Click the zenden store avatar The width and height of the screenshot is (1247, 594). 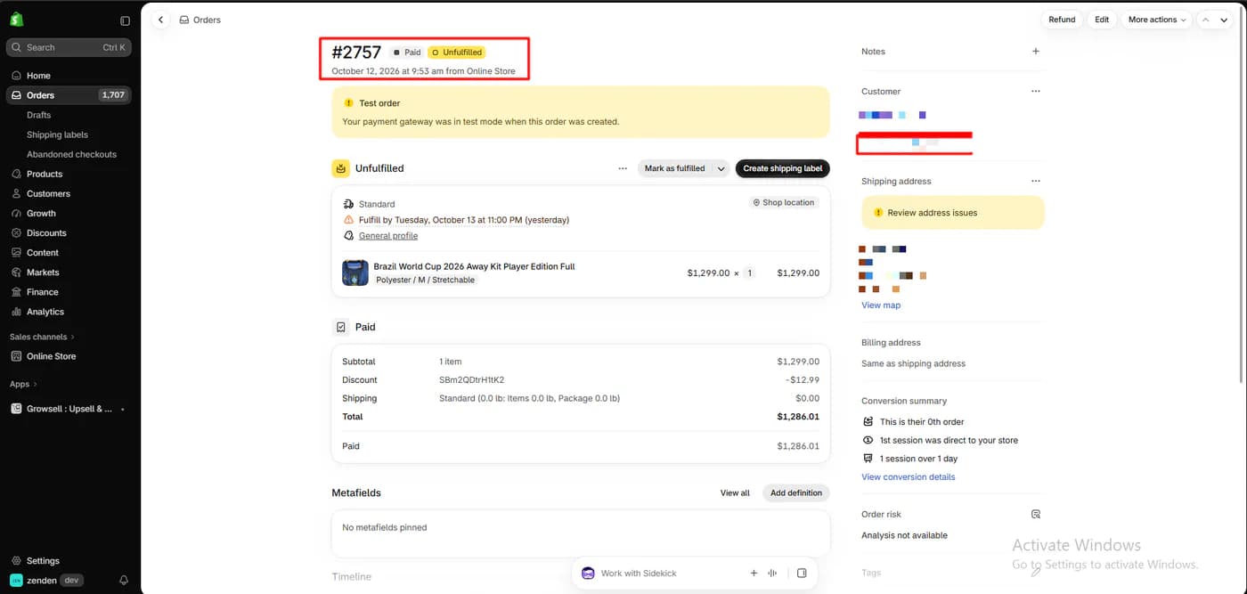click(x=16, y=581)
